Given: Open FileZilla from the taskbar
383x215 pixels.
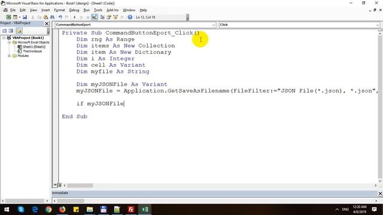Looking at the screenshot, I should 131,210.
